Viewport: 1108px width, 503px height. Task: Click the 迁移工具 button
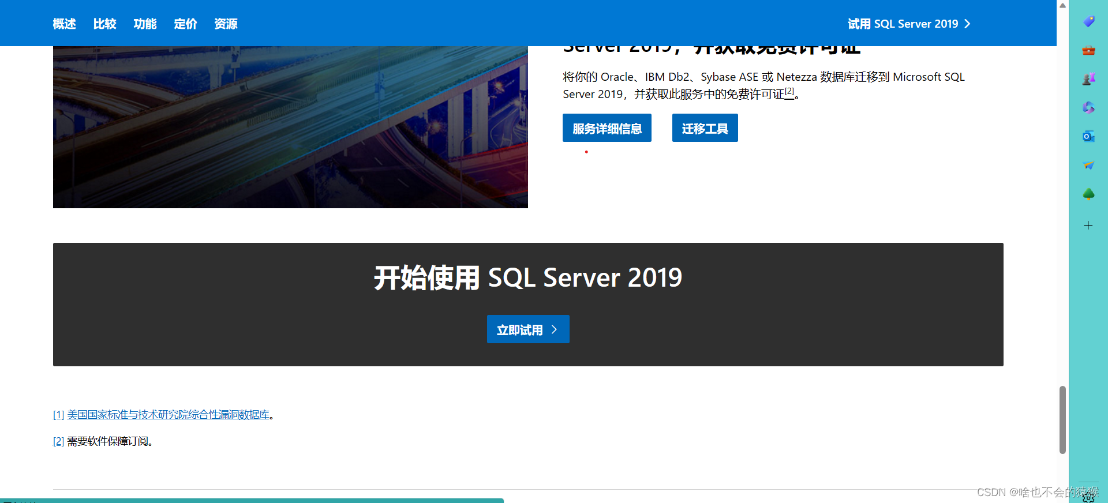(705, 127)
